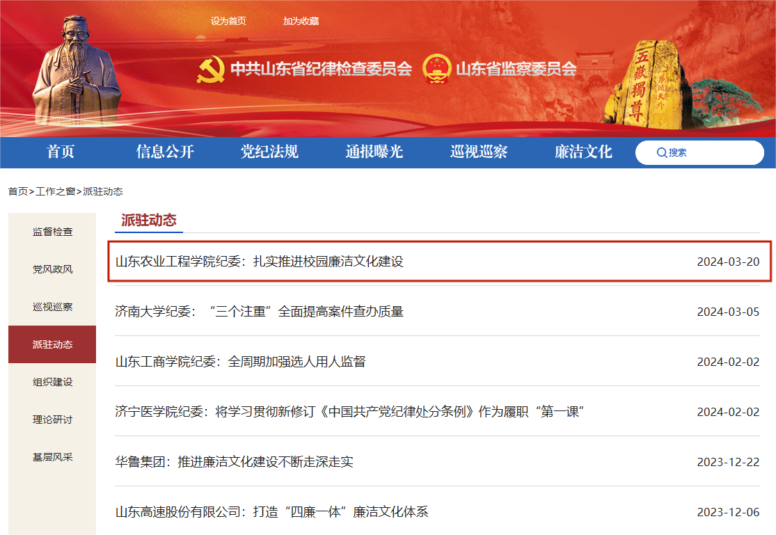Open the 首页 navigation menu item
The image size is (776, 535).
(x=61, y=152)
